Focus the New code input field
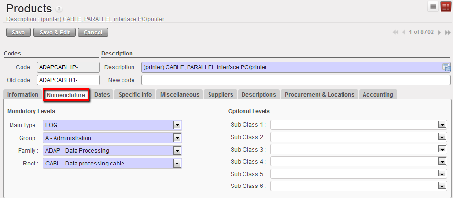This screenshot has height=198, width=453. coord(296,80)
